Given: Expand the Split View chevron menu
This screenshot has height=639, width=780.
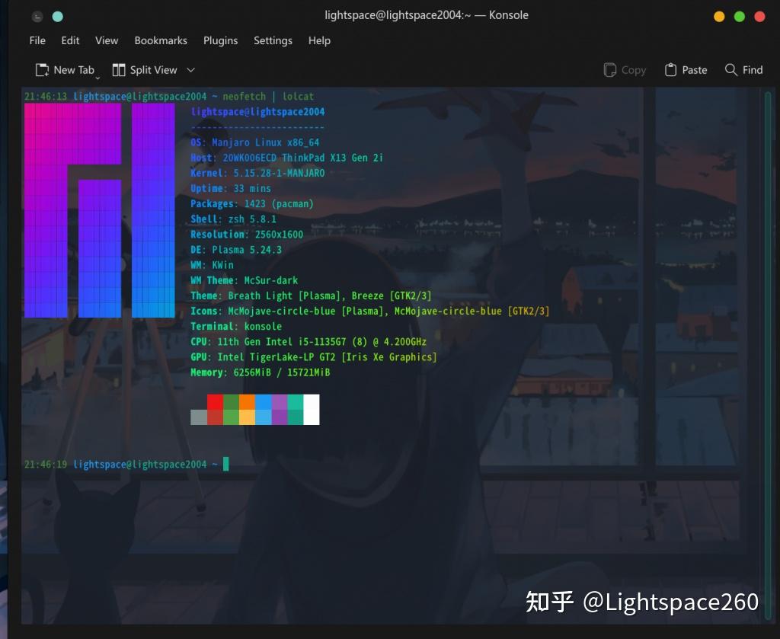Looking at the screenshot, I should [x=190, y=69].
